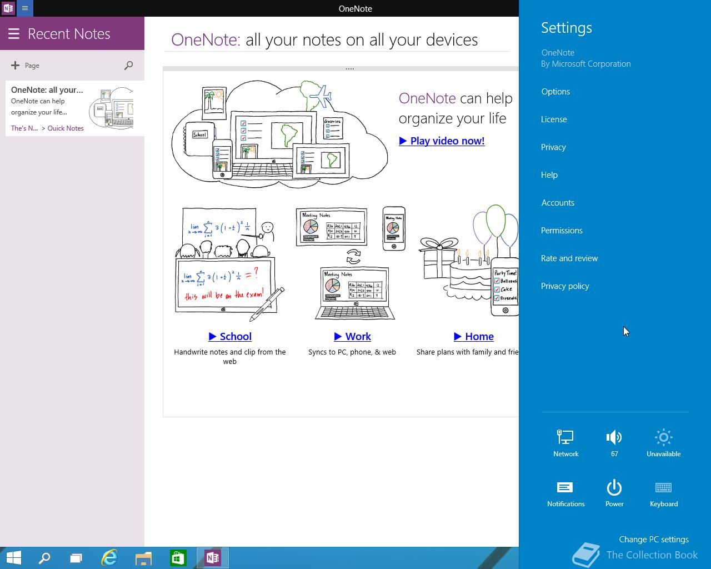Click the Unavailable brightness icon
This screenshot has height=569, width=711.
click(663, 443)
